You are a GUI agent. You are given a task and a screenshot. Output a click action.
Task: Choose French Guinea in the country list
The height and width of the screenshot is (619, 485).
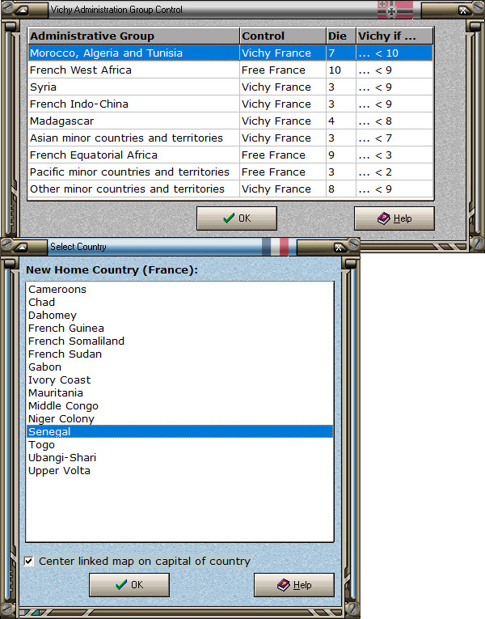[179, 328]
